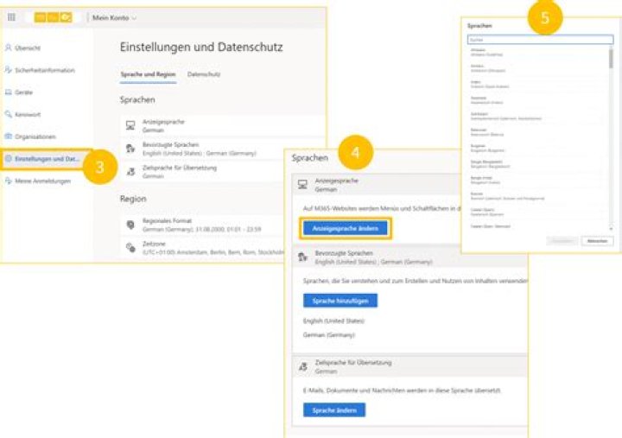
Task: Click the blue Sprache ändern button
Action: coord(334,410)
